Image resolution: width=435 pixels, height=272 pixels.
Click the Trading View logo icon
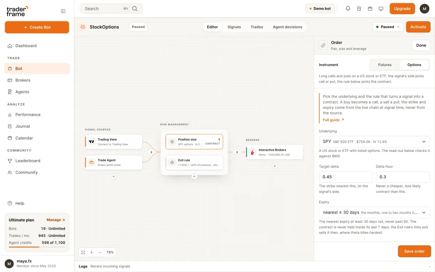[92, 142]
